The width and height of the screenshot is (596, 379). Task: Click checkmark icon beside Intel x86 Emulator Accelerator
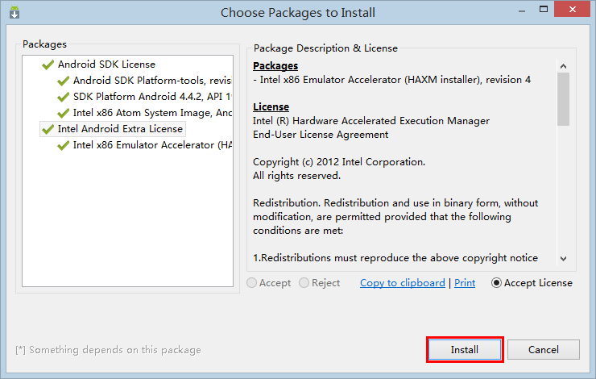[x=63, y=145]
